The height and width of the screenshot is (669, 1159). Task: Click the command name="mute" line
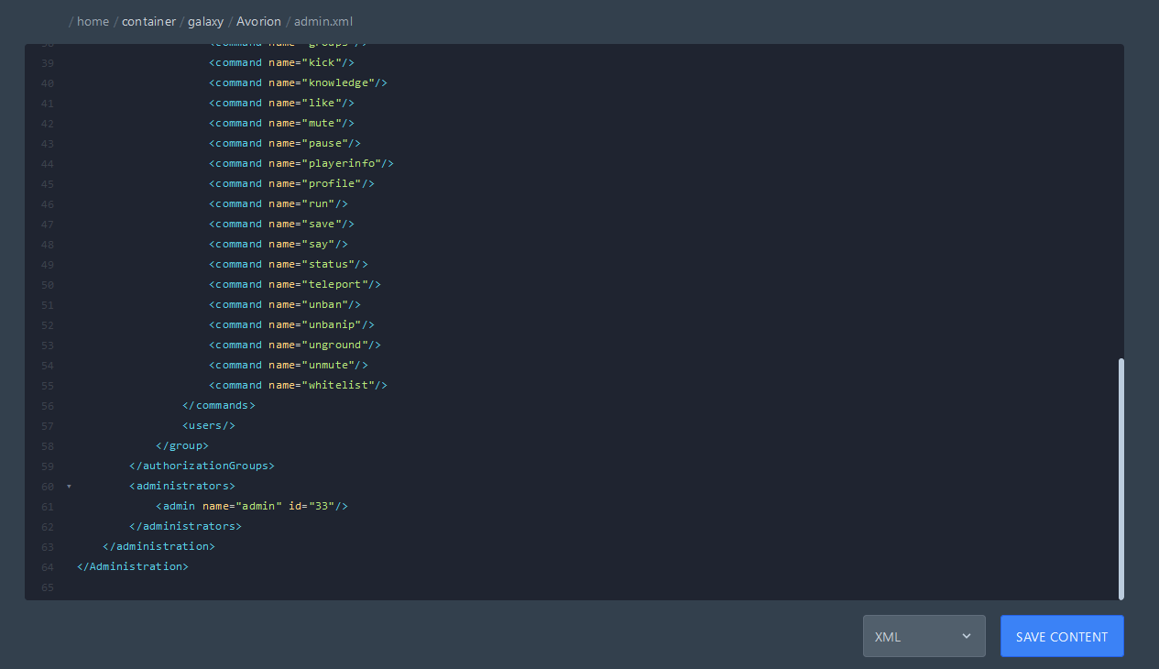281,123
